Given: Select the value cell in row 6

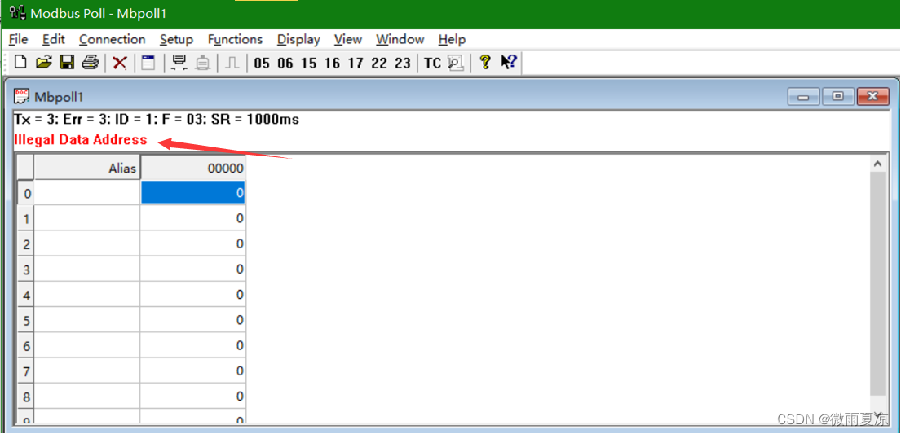Looking at the screenshot, I should (x=193, y=345).
